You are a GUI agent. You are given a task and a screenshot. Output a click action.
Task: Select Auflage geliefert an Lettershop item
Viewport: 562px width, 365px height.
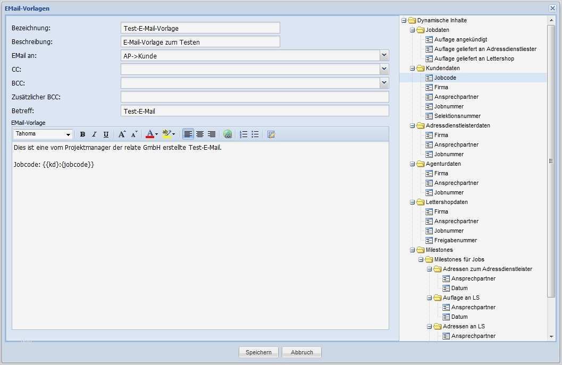click(x=474, y=59)
